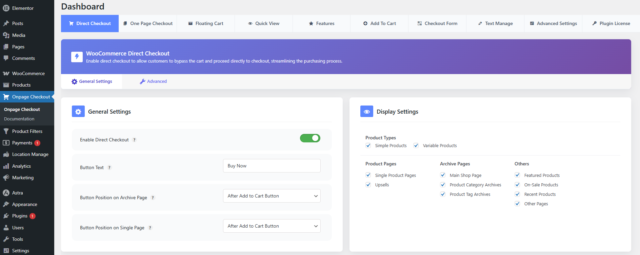Click the WooCommerce logo icon
This screenshot has height=255, width=640.
(6, 73)
